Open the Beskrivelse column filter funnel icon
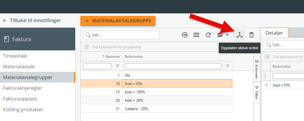The width and height of the screenshot is (304, 121). 228,66
